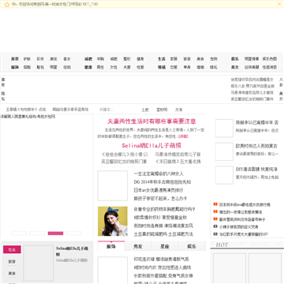Go to 健身 subcategory link
The height and width of the screenshot is (284, 284).
click(140, 59)
